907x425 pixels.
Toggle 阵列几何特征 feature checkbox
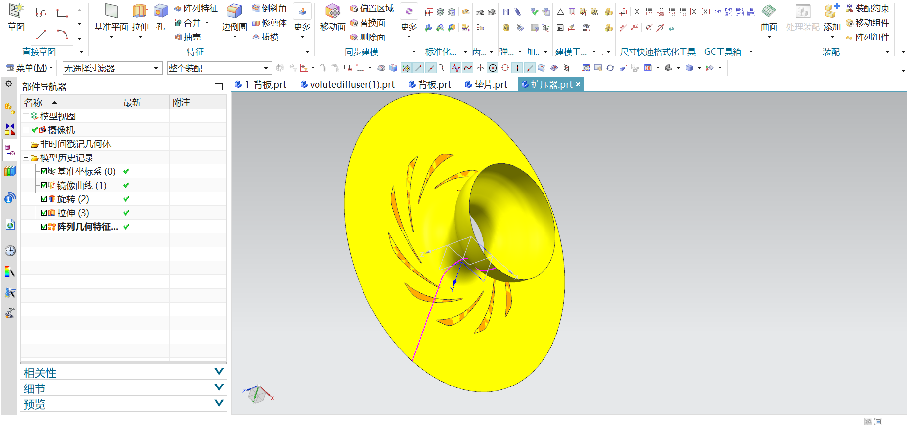[44, 227]
